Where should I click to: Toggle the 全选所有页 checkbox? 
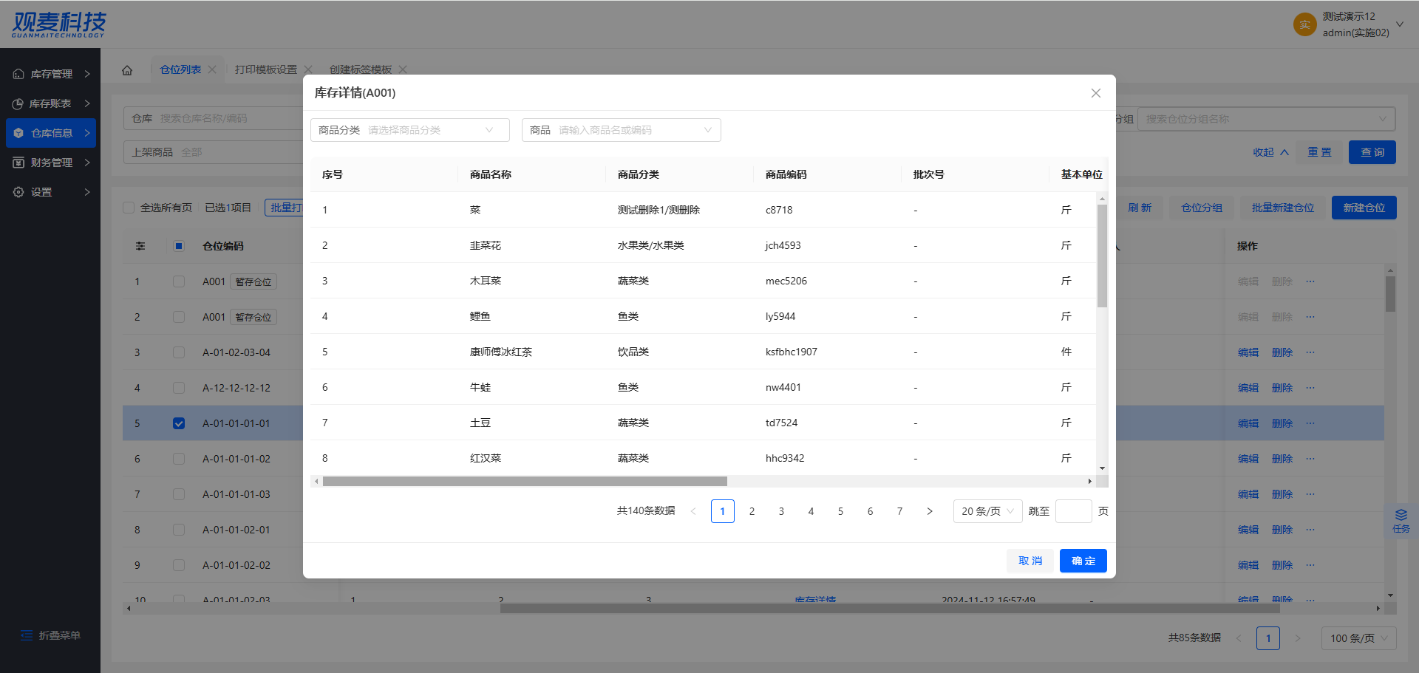point(129,208)
